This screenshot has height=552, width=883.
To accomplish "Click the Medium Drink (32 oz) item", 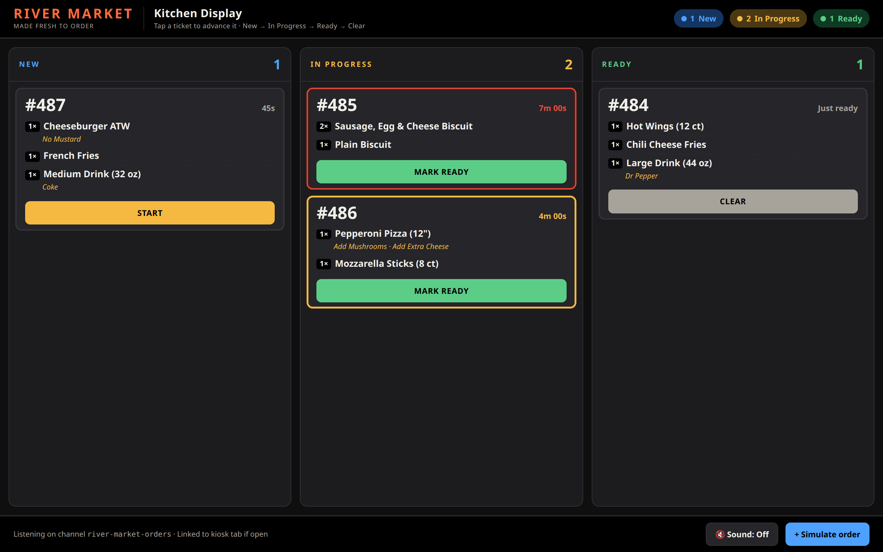I will click(x=92, y=174).
